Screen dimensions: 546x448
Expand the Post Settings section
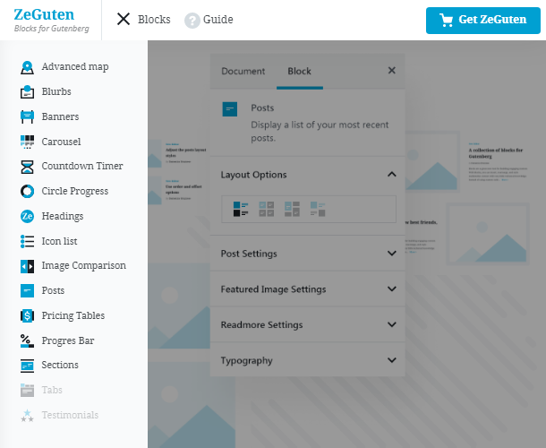(392, 254)
